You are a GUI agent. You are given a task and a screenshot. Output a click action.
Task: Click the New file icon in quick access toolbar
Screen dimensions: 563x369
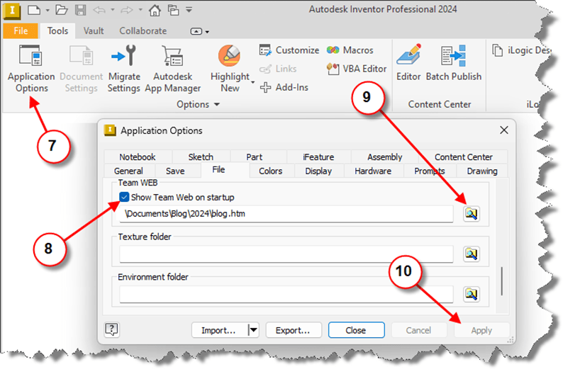tap(34, 10)
